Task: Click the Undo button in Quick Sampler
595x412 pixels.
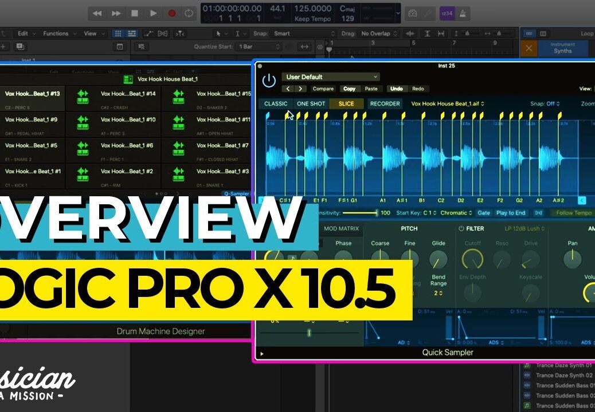Action: 397,89
